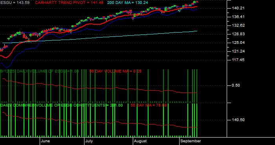Click the September label on the time axis
This screenshot has height=145, width=275.
191,141
